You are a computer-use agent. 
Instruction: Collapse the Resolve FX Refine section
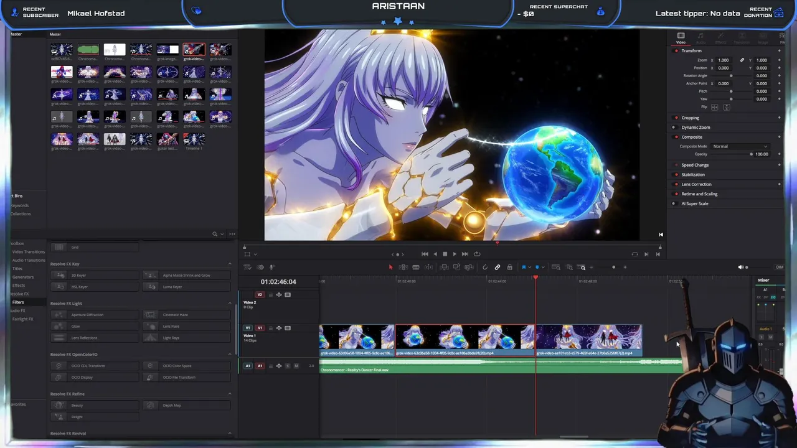pyautogui.click(x=229, y=394)
